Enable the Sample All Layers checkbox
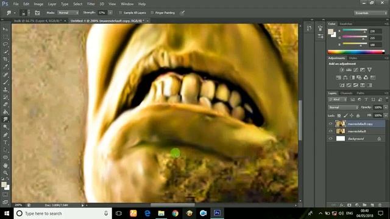This screenshot has width=390, height=219. tap(121, 13)
